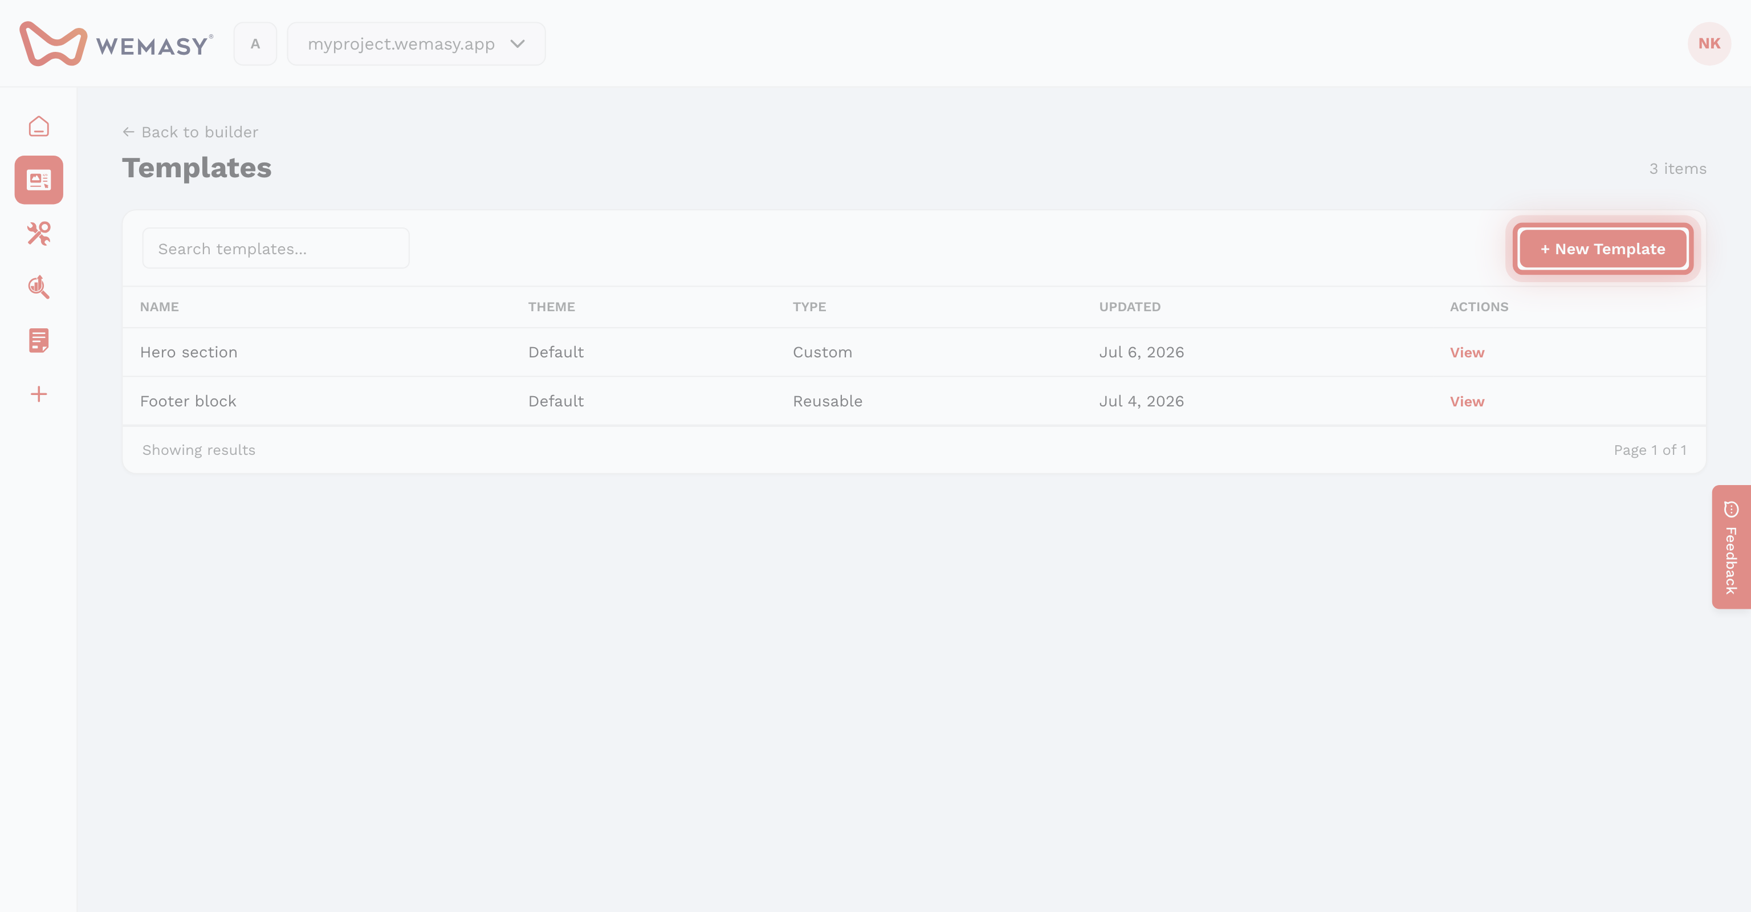Click the UPDATED column header
1751x912 pixels.
click(1130, 307)
